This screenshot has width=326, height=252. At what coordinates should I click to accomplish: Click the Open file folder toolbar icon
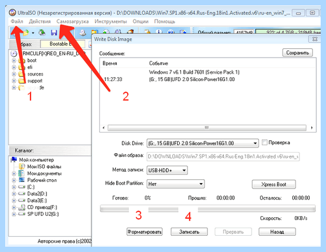[x=26, y=33]
